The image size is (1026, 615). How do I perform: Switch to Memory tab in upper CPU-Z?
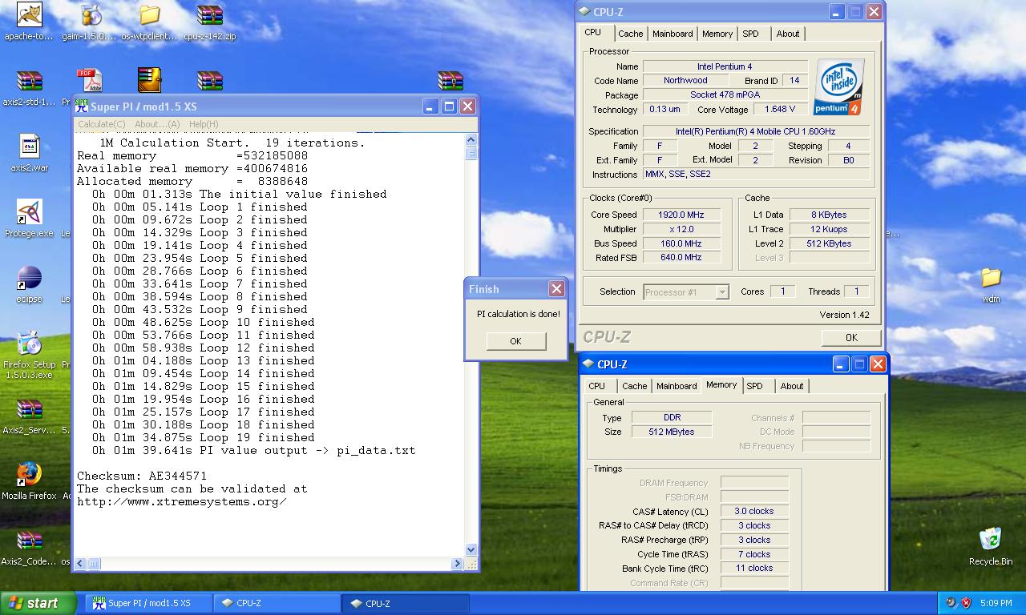(x=717, y=34)
